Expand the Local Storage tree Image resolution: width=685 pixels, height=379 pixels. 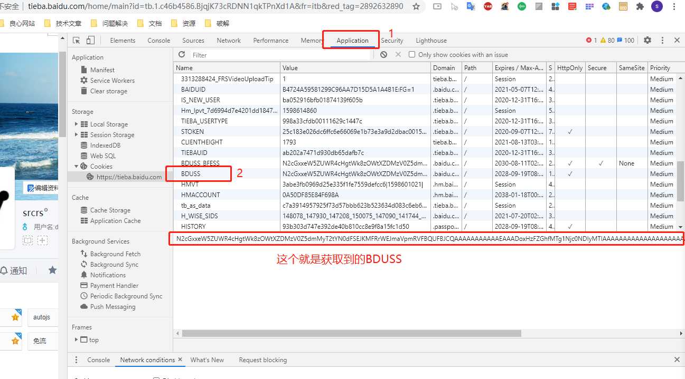pyautogui.click(x=76, y=124)
